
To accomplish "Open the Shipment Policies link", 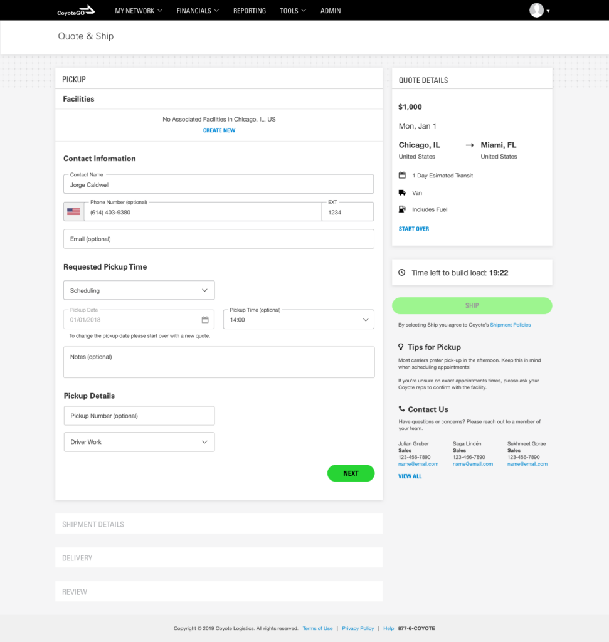I will (x=510, y=325).
